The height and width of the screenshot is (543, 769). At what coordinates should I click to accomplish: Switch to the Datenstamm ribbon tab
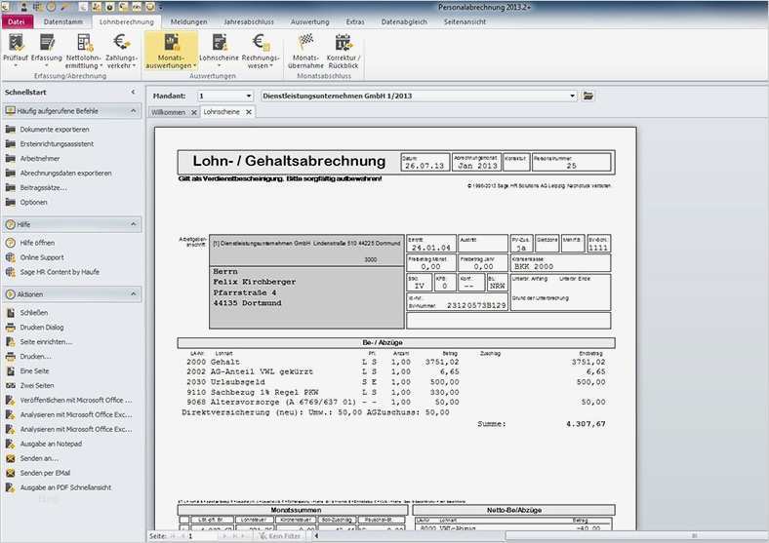(x=63, y=21)
